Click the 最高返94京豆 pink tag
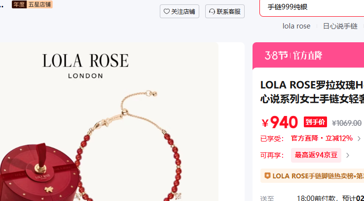Image resolution: width=364 pixels, height=201 pixels. (x=316, y=155)
